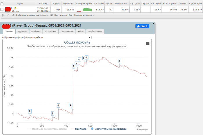Click the € marker just before the big jump
The width and height of the screenshot is (203, 135).
pos(70,105)
